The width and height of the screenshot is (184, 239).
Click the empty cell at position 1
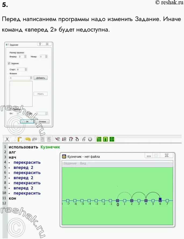125,200
